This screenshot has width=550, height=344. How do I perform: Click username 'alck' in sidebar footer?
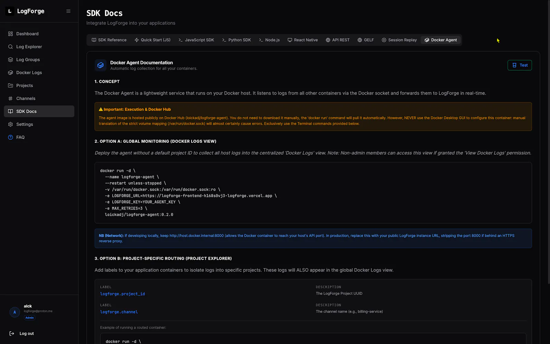tap(28, 306)
